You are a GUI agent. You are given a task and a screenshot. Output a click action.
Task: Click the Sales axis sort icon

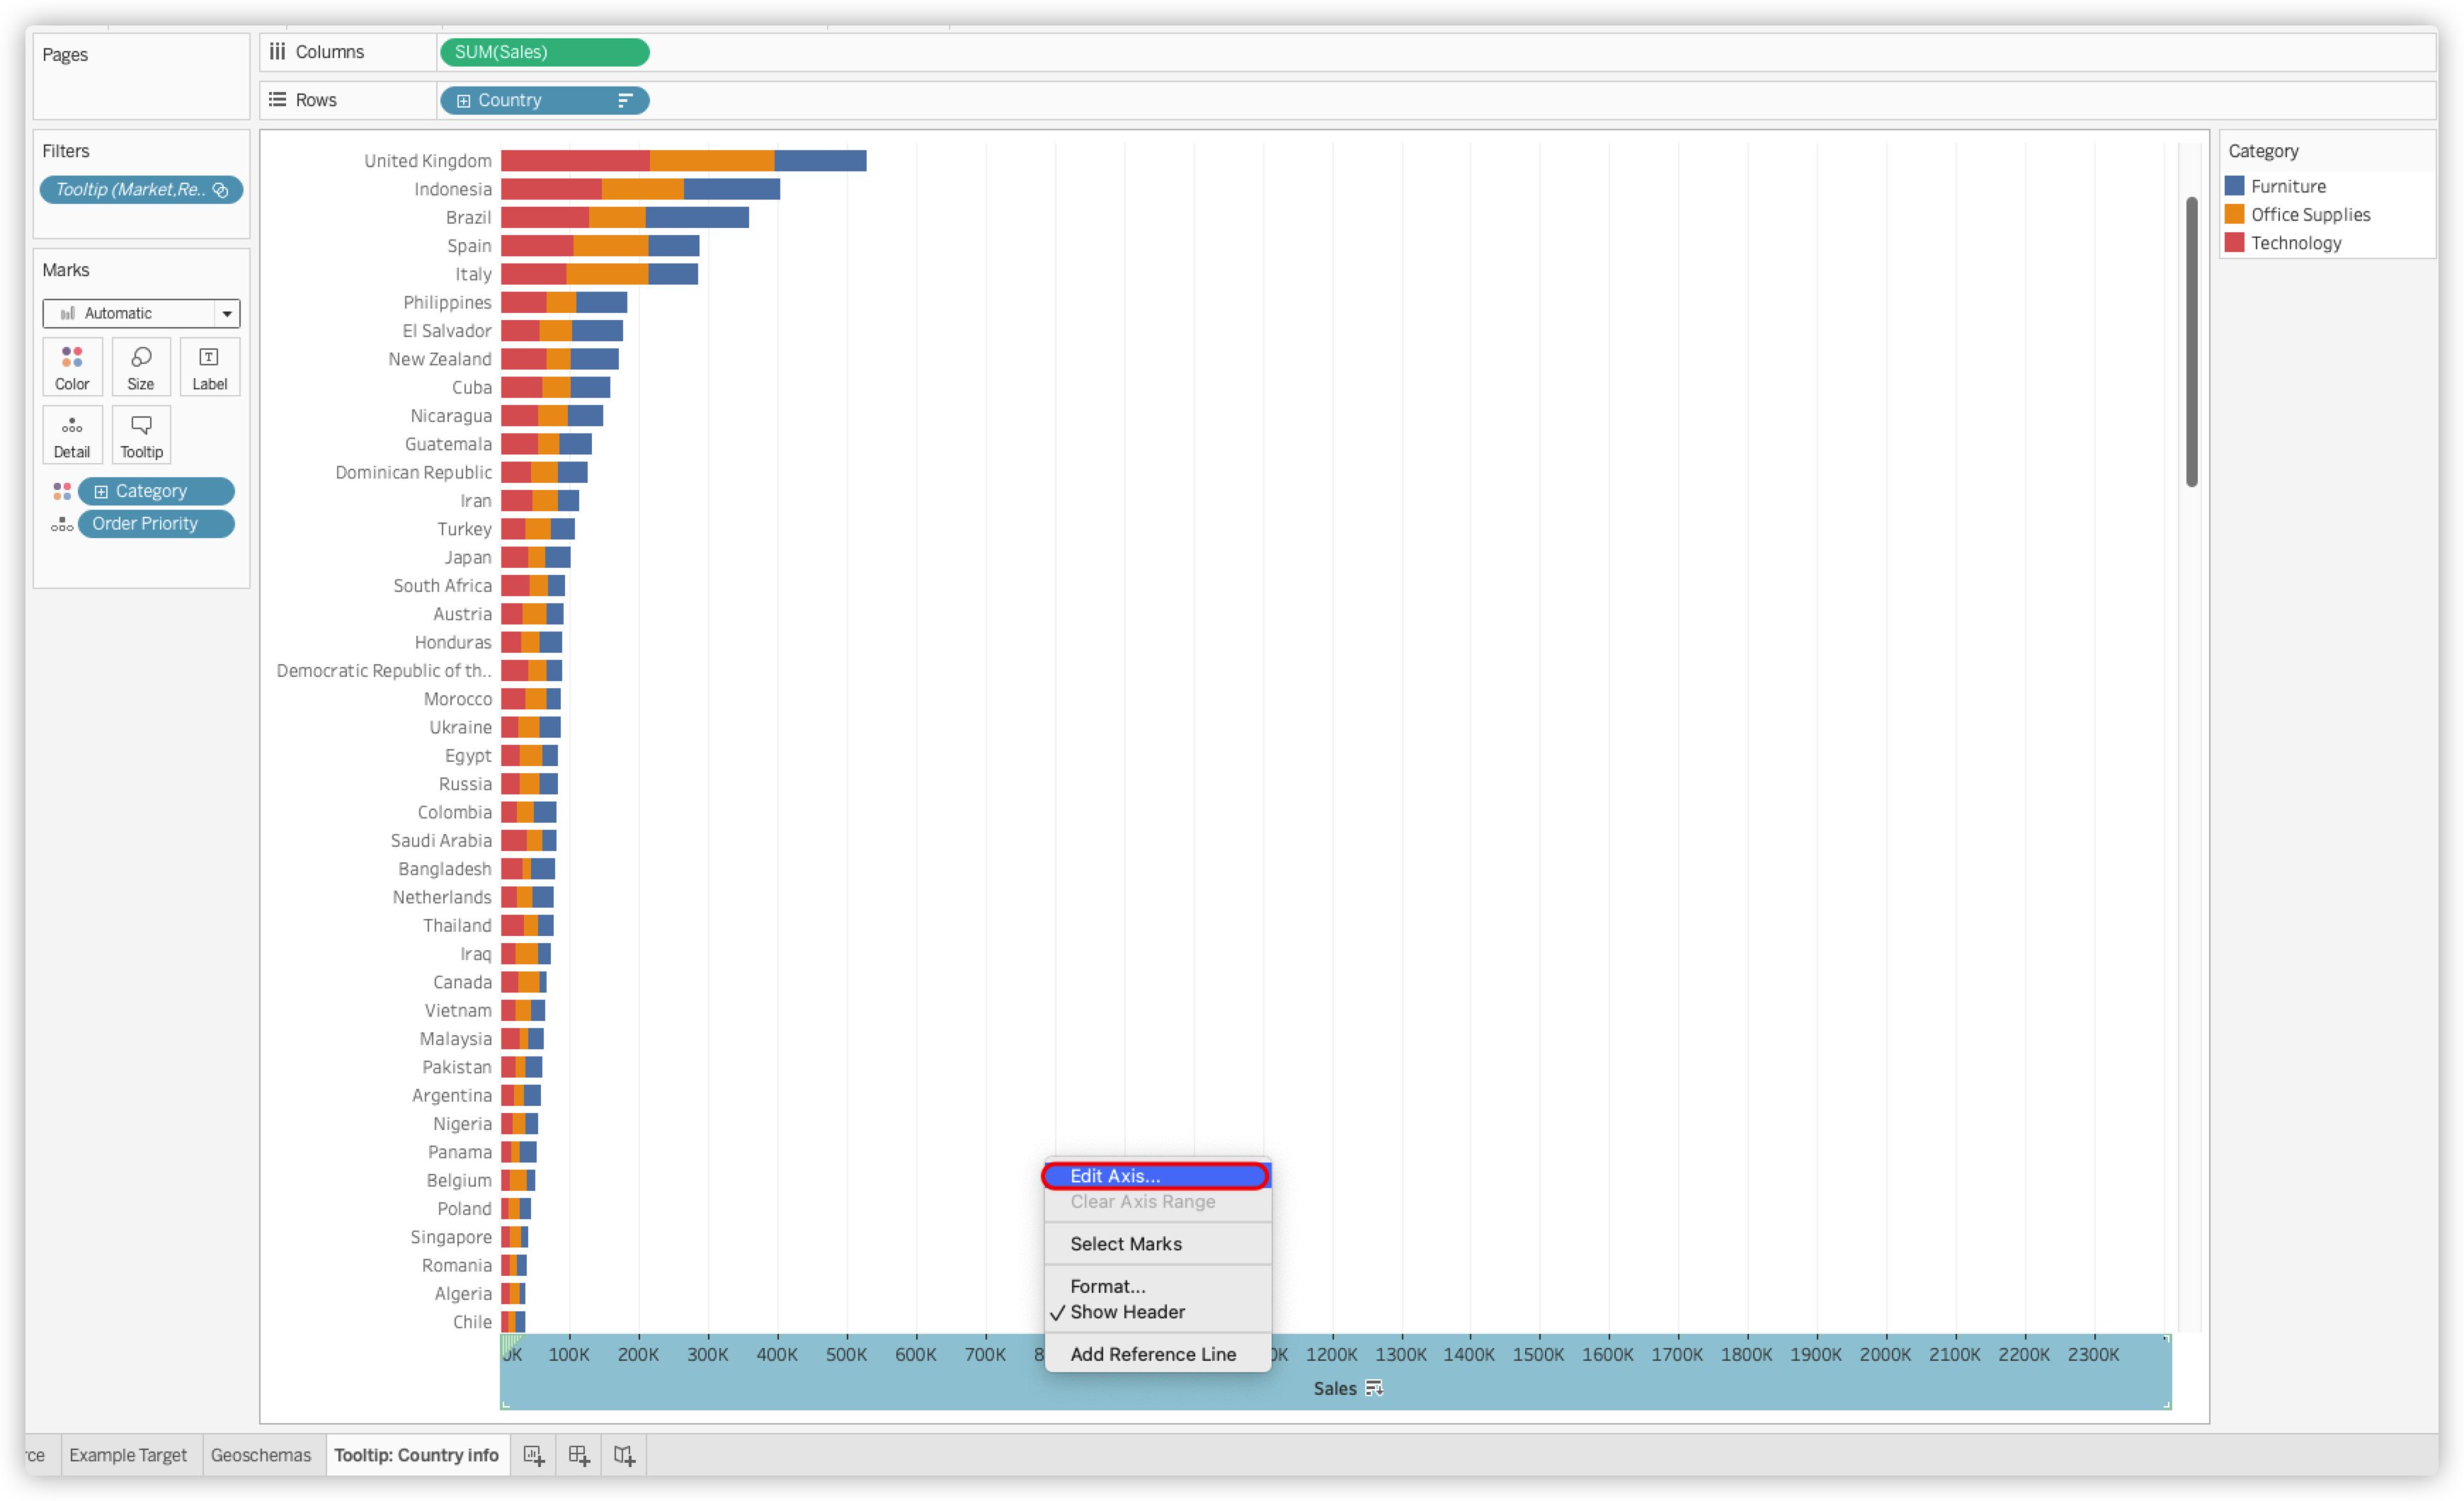coord(1374,1388)
